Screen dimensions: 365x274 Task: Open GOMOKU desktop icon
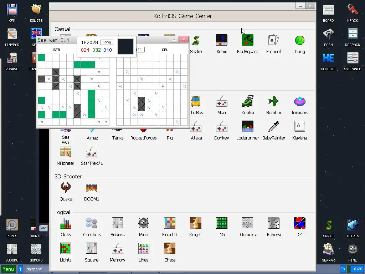(x=36, y=253)
